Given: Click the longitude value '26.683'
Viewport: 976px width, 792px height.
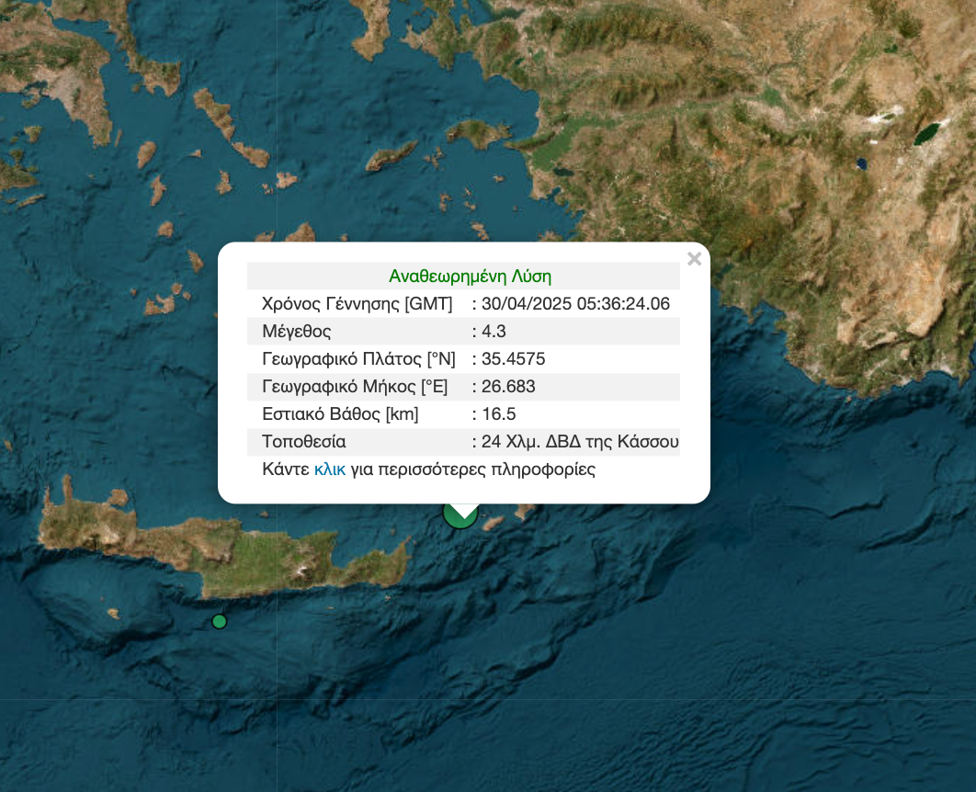Looking at the screenshot, I should pyautogui.click(x=508, y=387).
